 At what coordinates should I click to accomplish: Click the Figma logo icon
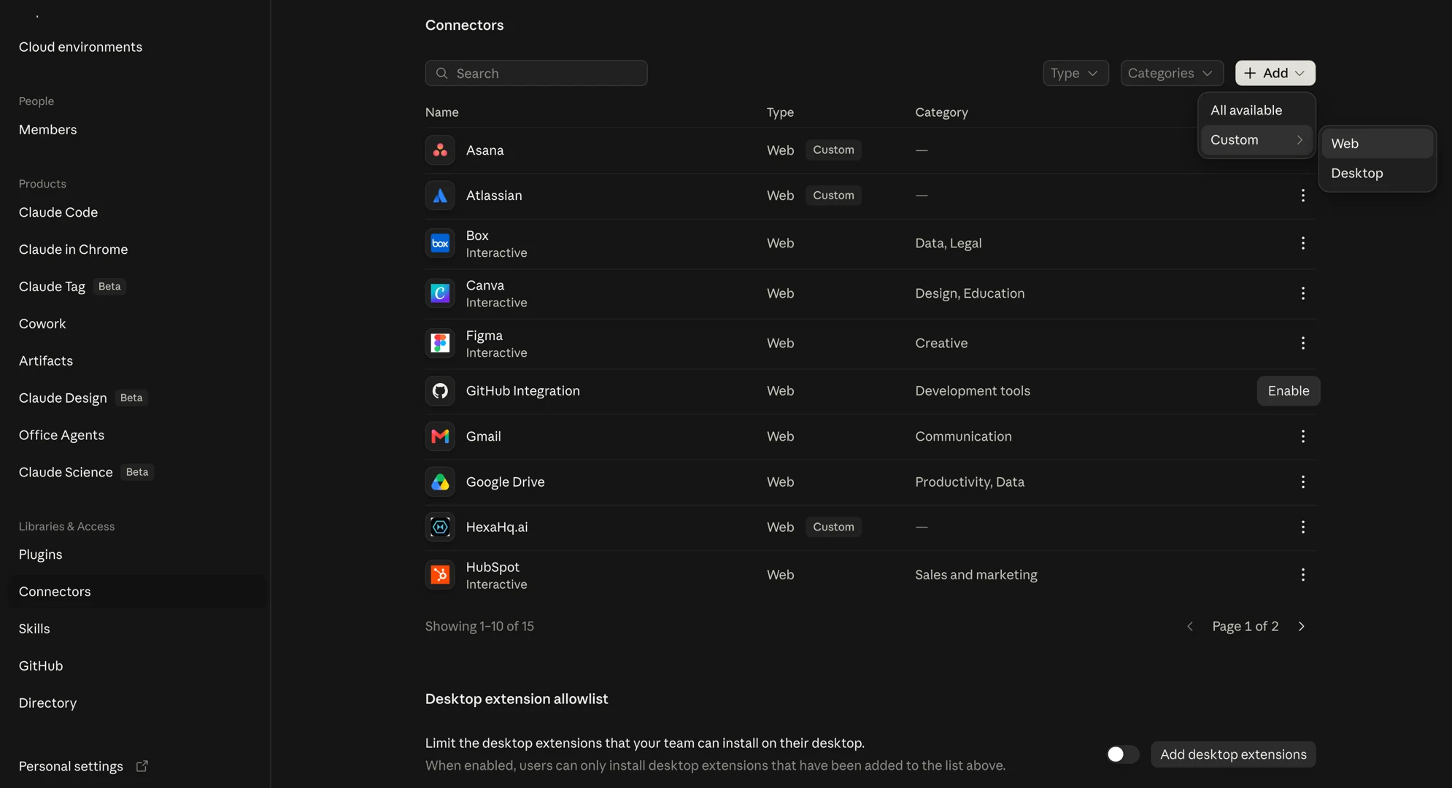440,343
